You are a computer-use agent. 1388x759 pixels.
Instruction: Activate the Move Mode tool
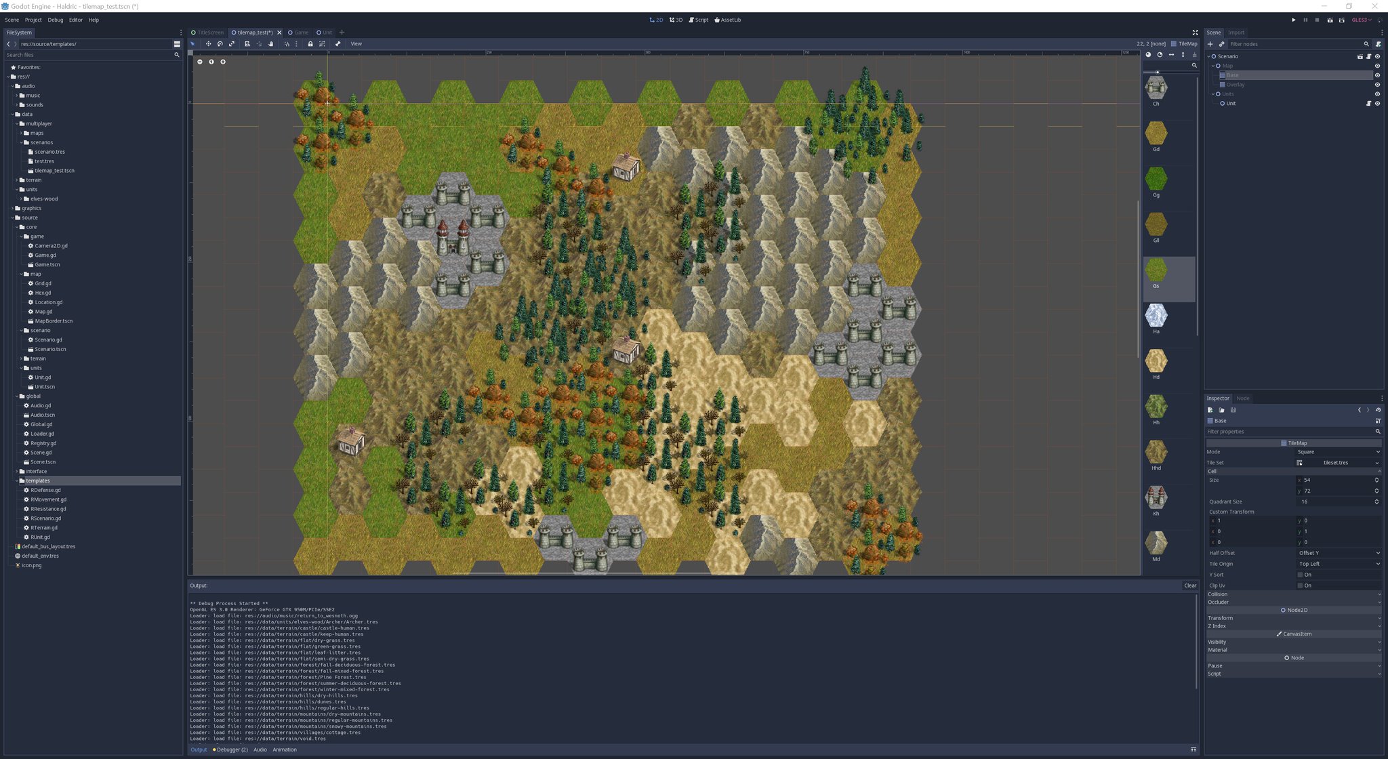pos(208,43)
